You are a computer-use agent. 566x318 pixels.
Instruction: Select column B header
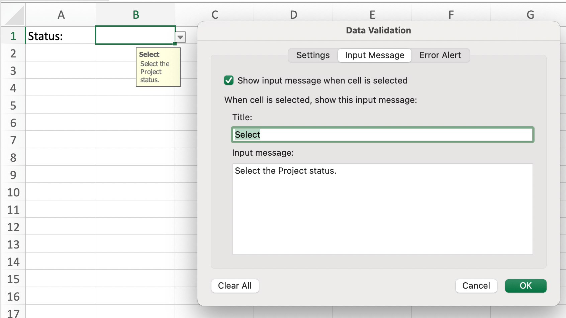click(135, 15)
